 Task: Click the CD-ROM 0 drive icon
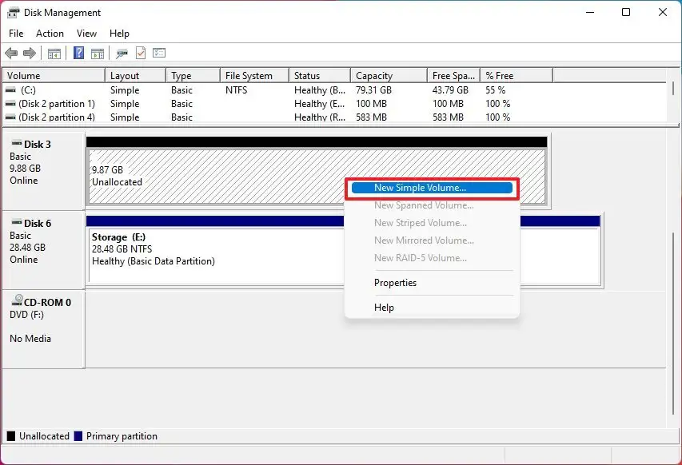[x=18, y=301]
